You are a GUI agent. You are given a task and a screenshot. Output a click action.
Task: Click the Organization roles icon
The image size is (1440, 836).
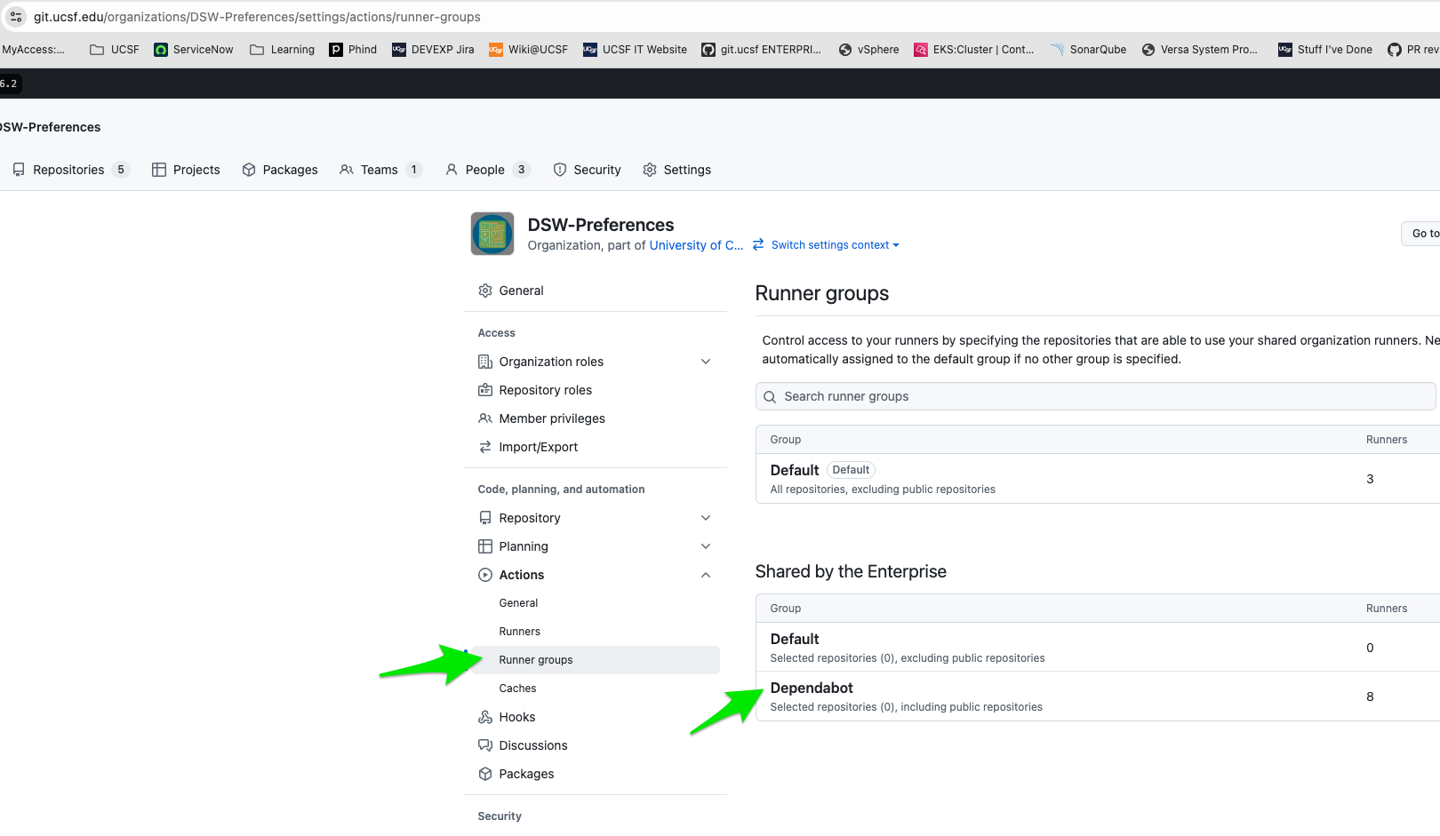pos(485,362)
